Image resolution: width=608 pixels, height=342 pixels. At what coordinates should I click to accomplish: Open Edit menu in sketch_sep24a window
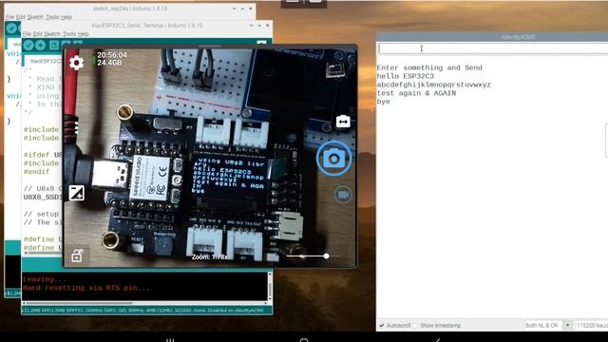point(21,17)
